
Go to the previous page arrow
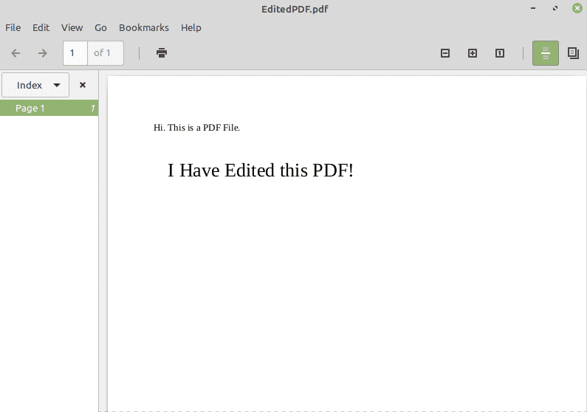pyautogui.click(x=16, y=53)
